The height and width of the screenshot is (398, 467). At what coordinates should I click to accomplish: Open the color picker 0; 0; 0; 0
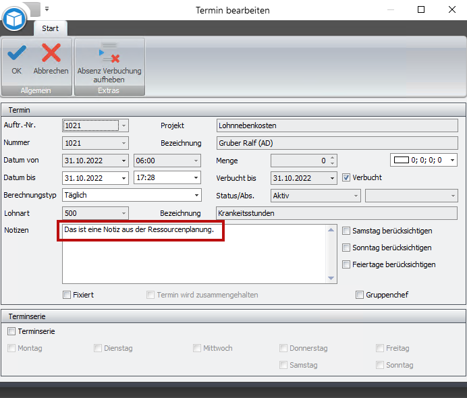(x=452, y=160)
